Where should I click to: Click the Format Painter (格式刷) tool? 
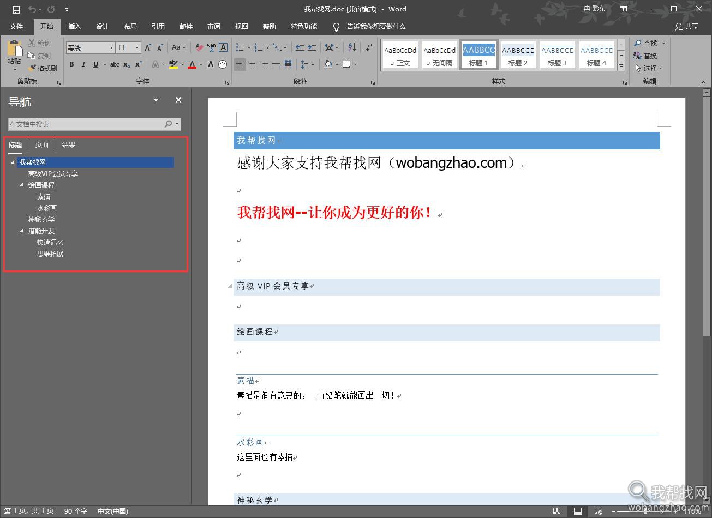(43, 68)
